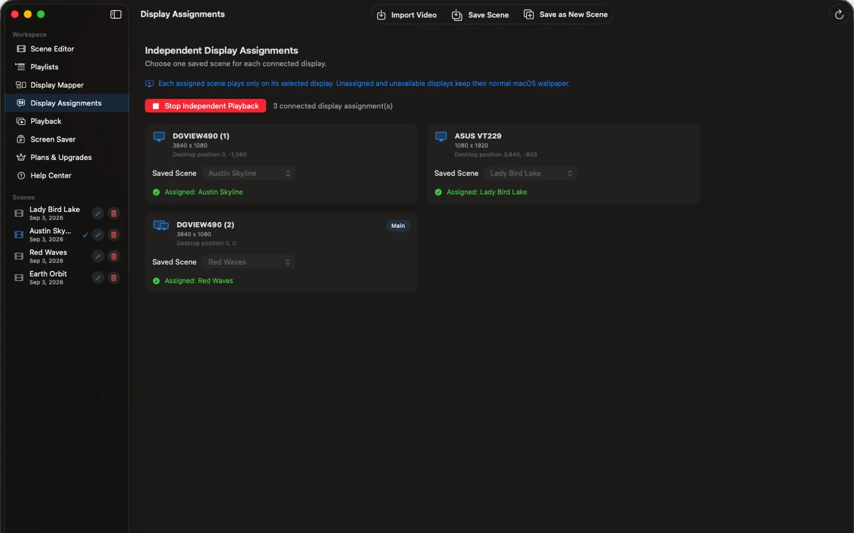Click the Lady Bird Lake film icon
The width and height of the screenshot is (854, 533).
click(19, 213)
